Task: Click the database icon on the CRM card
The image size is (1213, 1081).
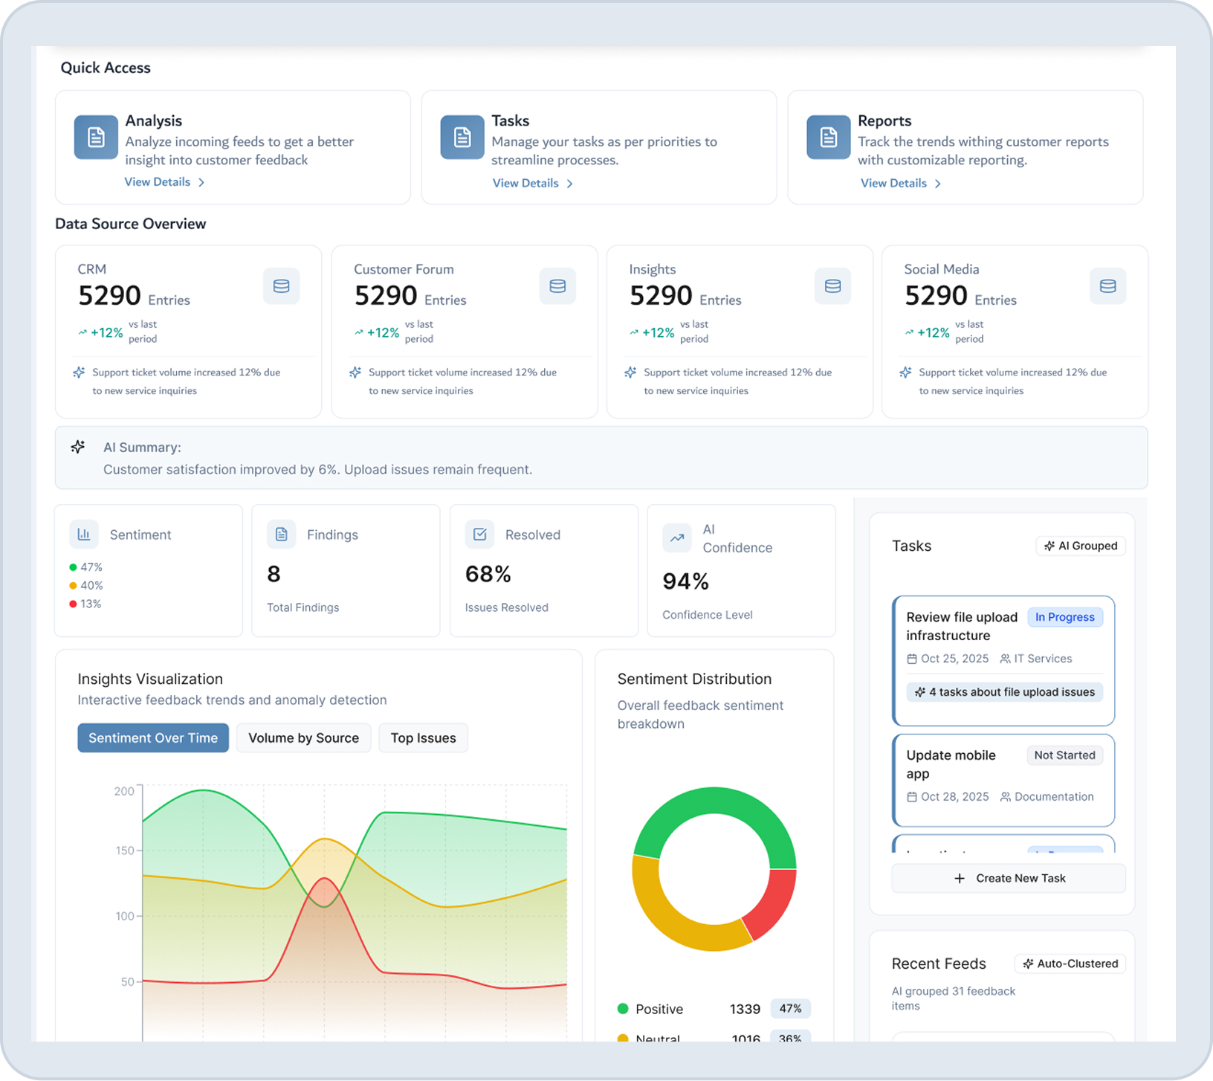Action: [x=281, y=285]
